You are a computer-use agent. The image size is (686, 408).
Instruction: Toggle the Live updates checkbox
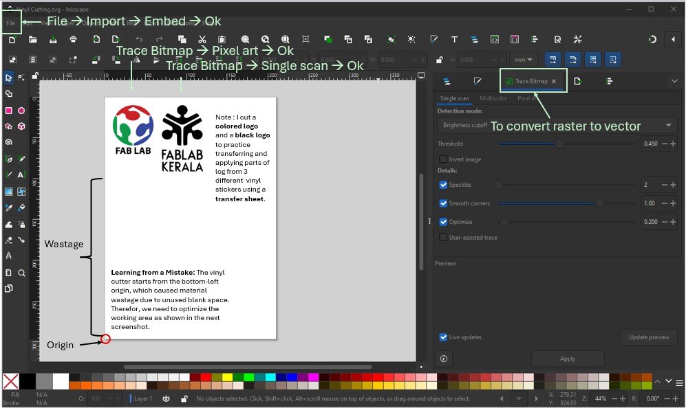(x=443, y=337)
